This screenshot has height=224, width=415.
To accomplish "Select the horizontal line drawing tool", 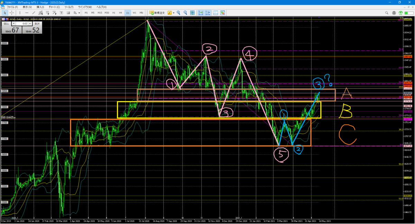I will [27, 13].
